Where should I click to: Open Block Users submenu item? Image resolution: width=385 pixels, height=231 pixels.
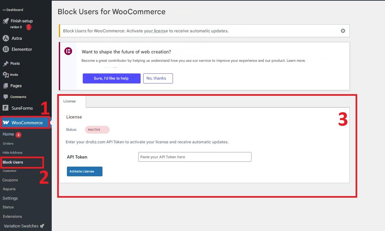pos(13,162)
